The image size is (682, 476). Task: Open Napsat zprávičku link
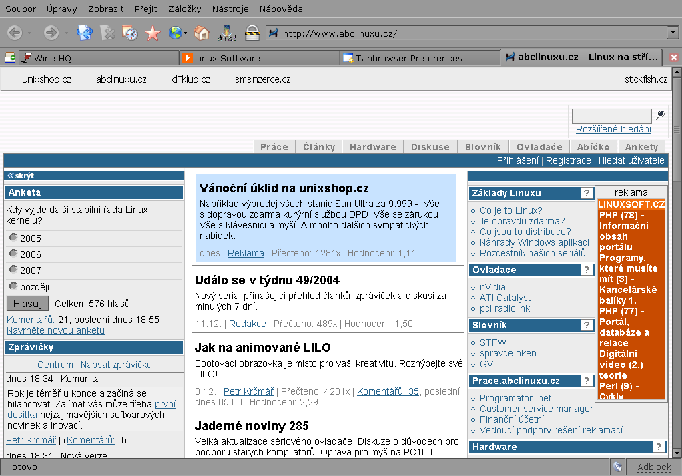click(116, 365)
